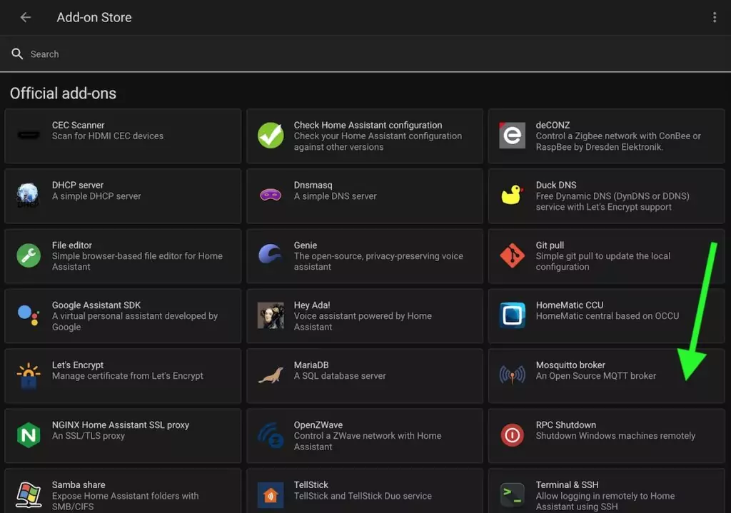The height and width of the screenshot is (513, 731).
Task: Click the RPC Shutdown power icon
Action: (x=512, y=435)
